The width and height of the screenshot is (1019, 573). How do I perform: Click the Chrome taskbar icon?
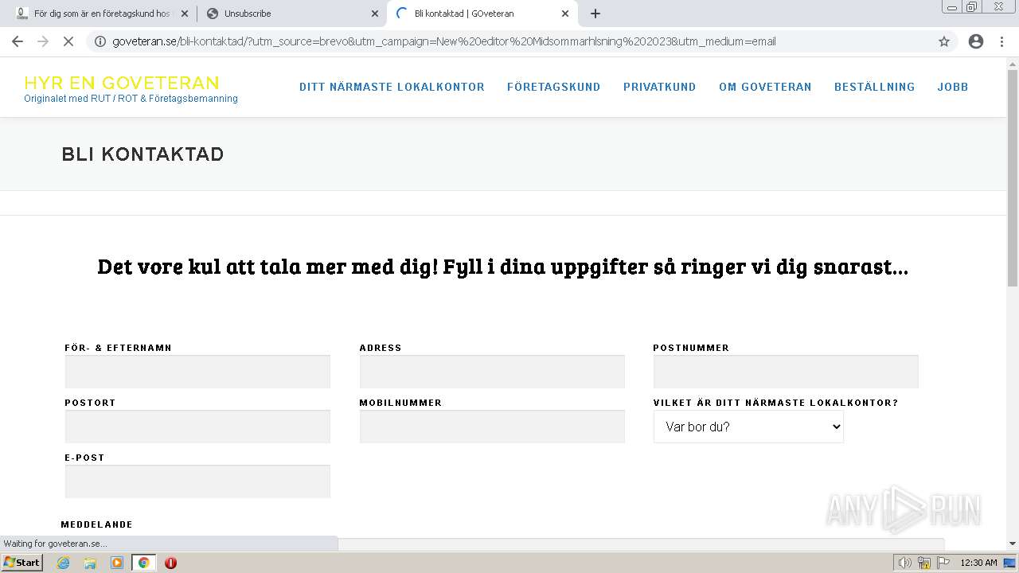[144, 563]
